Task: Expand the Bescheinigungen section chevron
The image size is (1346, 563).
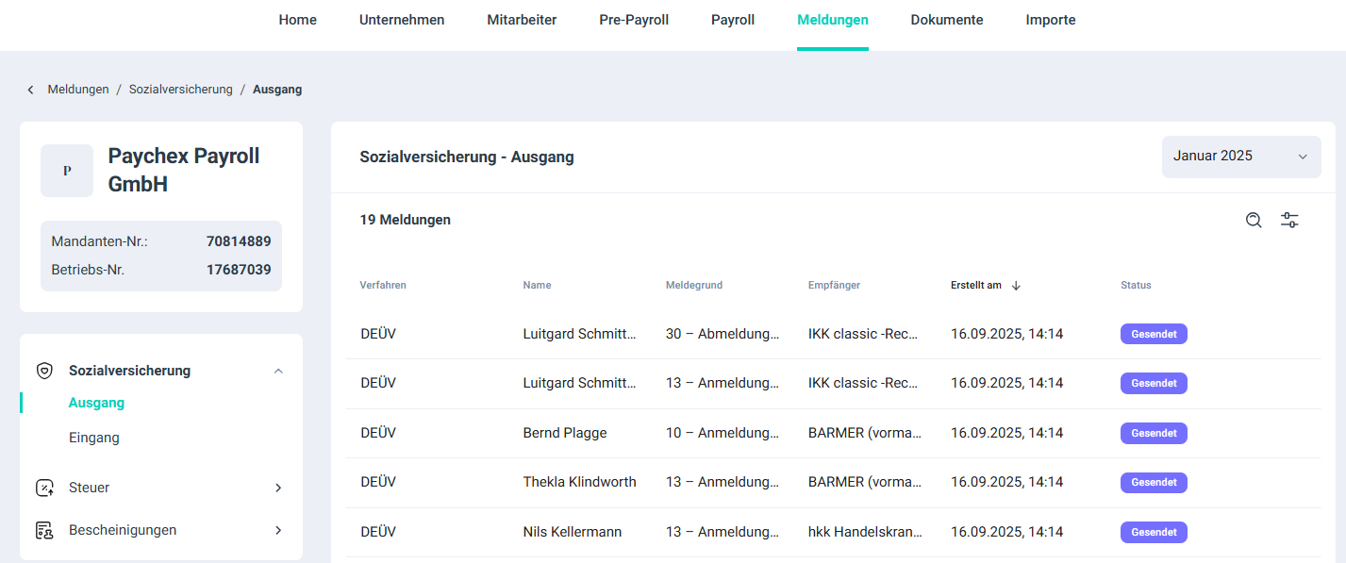Action: [x=278, y=530]
